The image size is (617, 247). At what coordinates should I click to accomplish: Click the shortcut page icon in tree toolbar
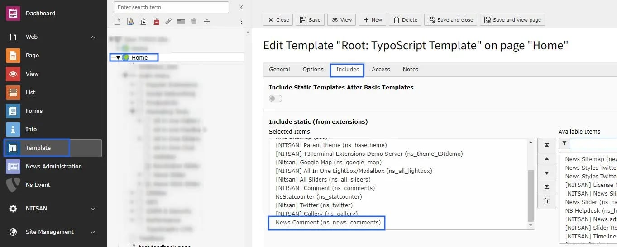coord(143,21)
